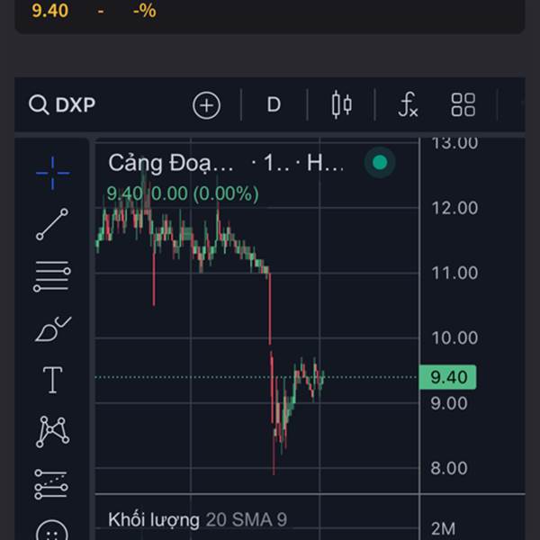Click the Cảng Đoạ... symbol title

click(171, 163)
